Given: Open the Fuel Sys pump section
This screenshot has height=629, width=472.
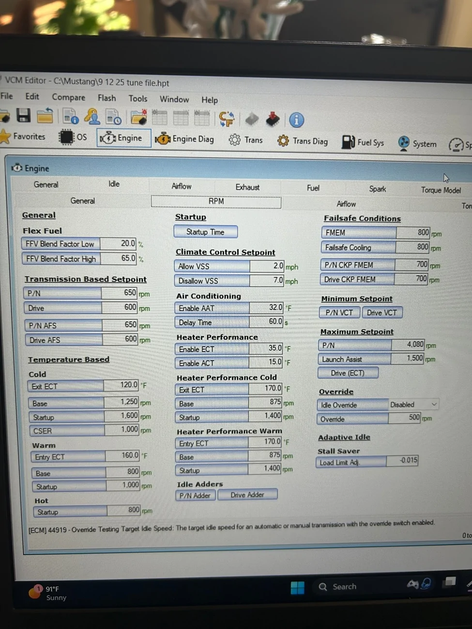Looking at the screenshot, I should (363, 142).
